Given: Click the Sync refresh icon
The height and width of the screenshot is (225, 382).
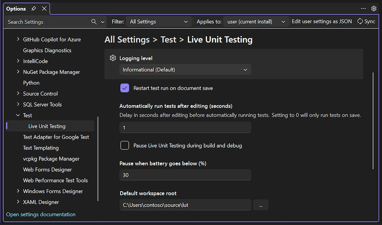Looking at the screenshot, I should pos(360,21).
